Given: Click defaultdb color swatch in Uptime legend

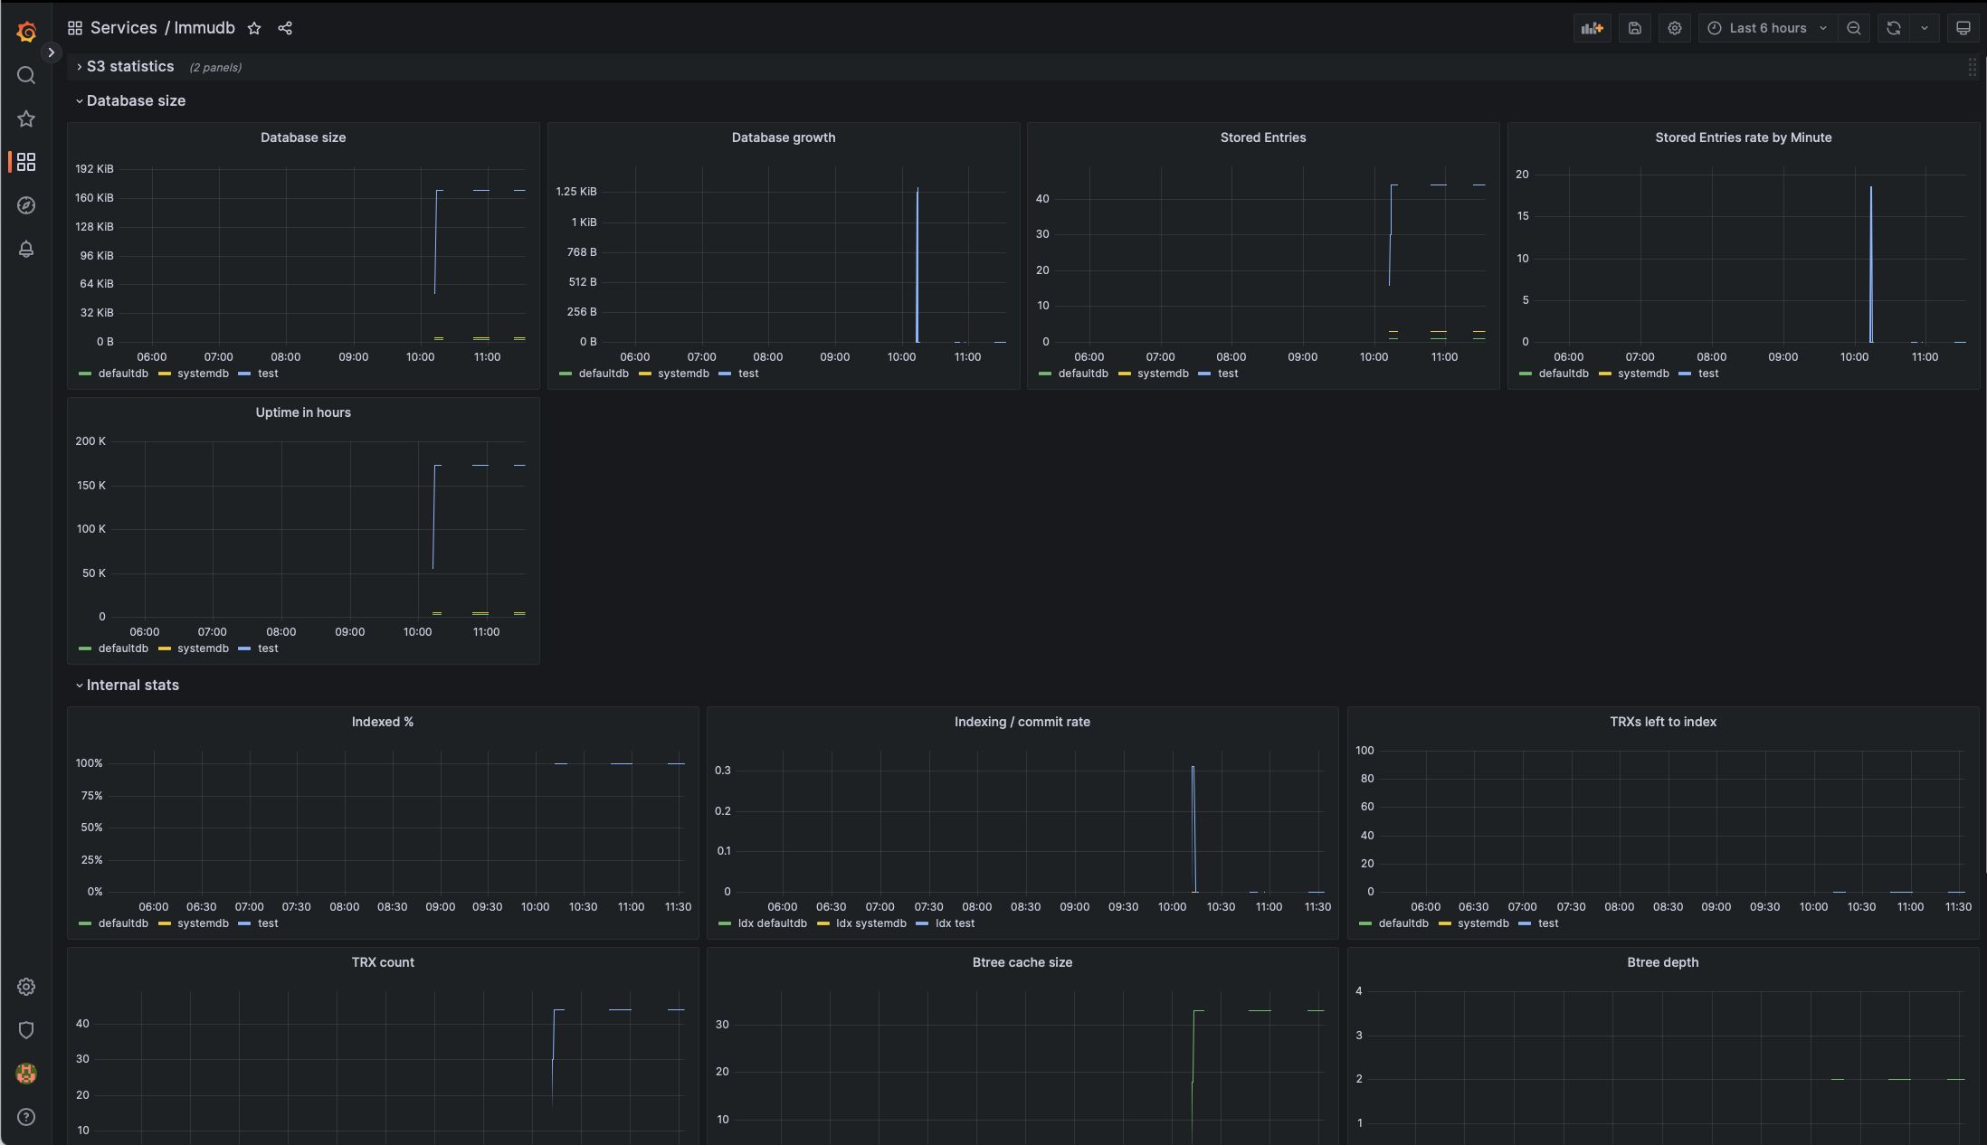Looking at the screenshot, I should [85, 648].
